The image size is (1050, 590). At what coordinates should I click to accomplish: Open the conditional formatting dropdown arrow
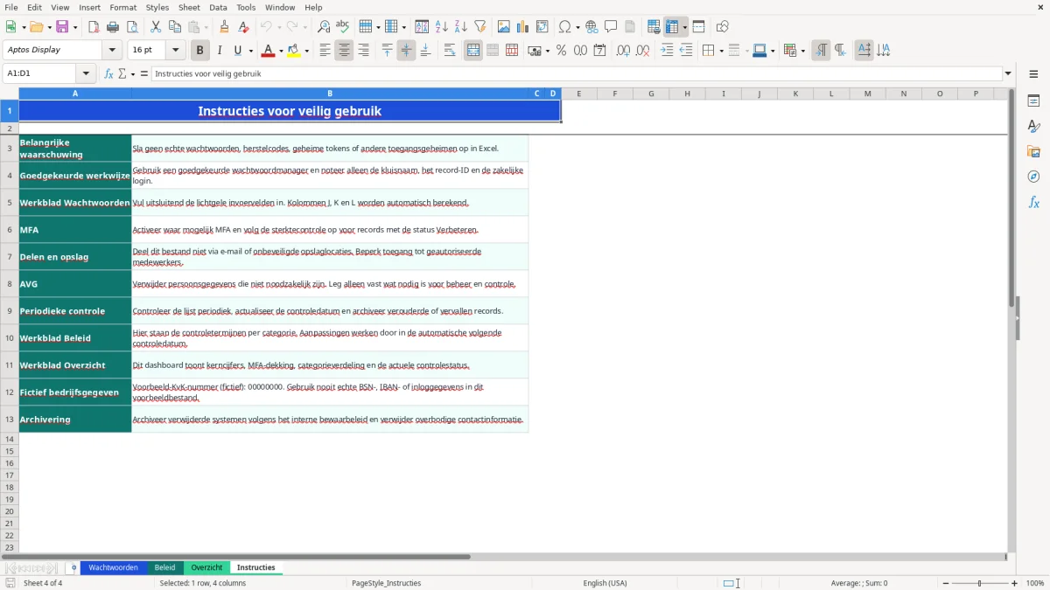click(x=802, y=51)
